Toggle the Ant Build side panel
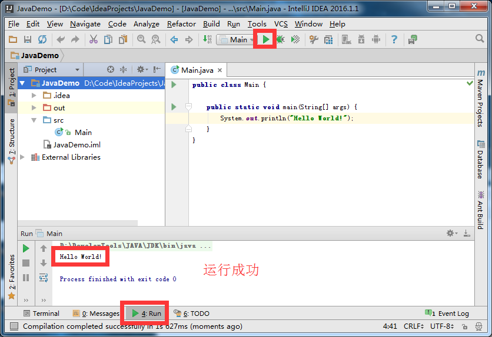The image size is (492, 337). [x=480, y=210]
